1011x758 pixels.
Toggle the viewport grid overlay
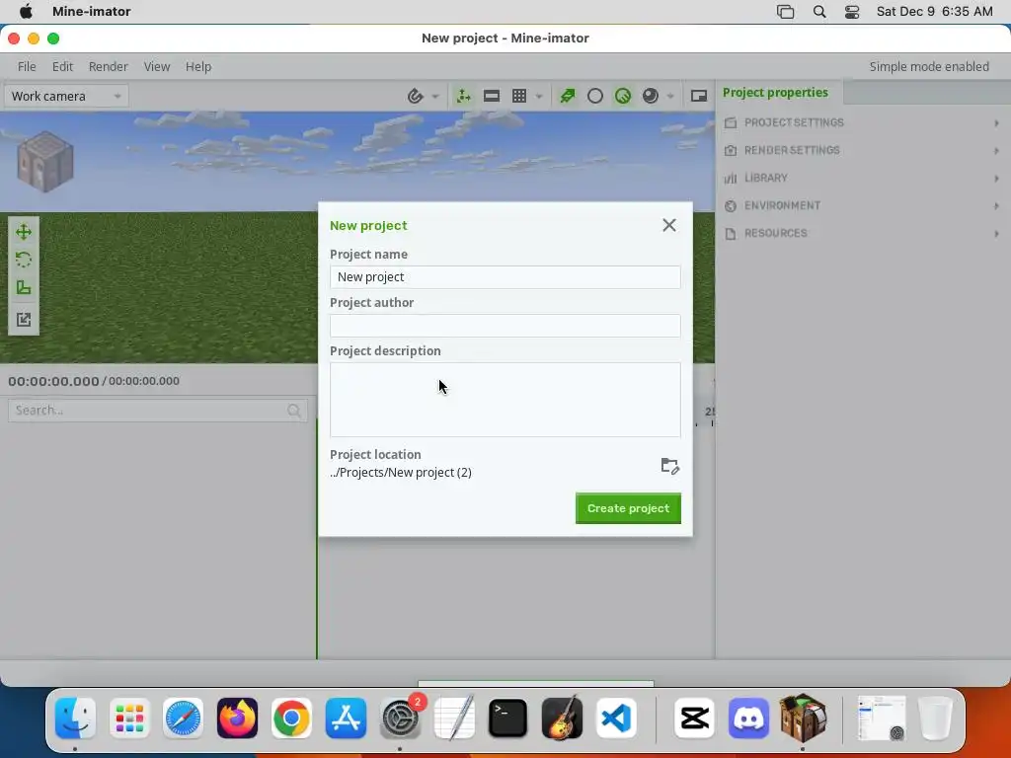(519, 96)
